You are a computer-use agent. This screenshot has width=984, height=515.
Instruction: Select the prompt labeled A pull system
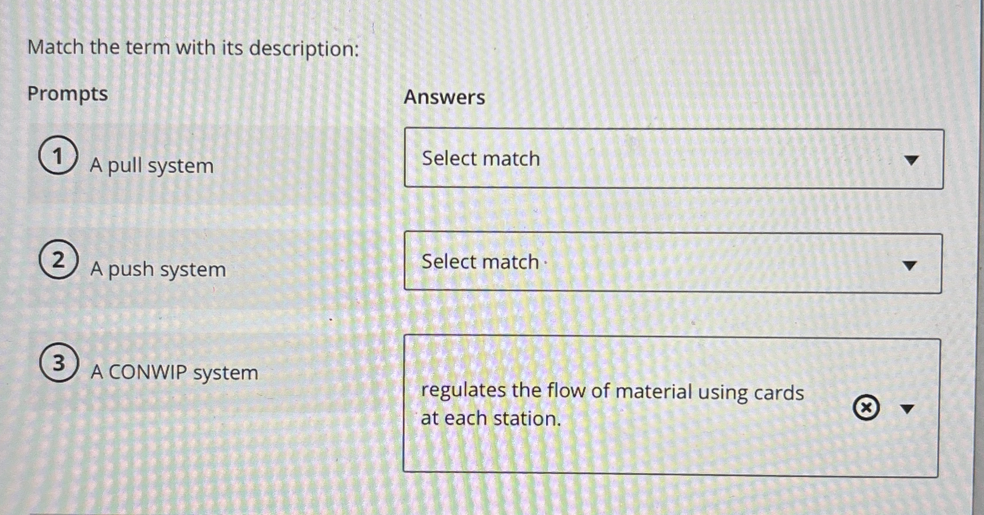pyautogui.click(x=151, y=166)
